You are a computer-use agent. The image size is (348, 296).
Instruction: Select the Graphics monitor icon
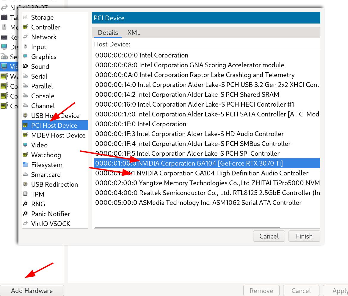click(x=25, y=57)
